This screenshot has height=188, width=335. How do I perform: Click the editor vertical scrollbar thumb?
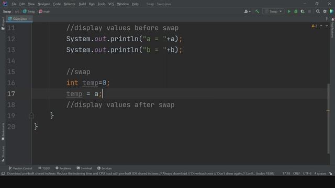pyautogui.click(x=328, y=119)
